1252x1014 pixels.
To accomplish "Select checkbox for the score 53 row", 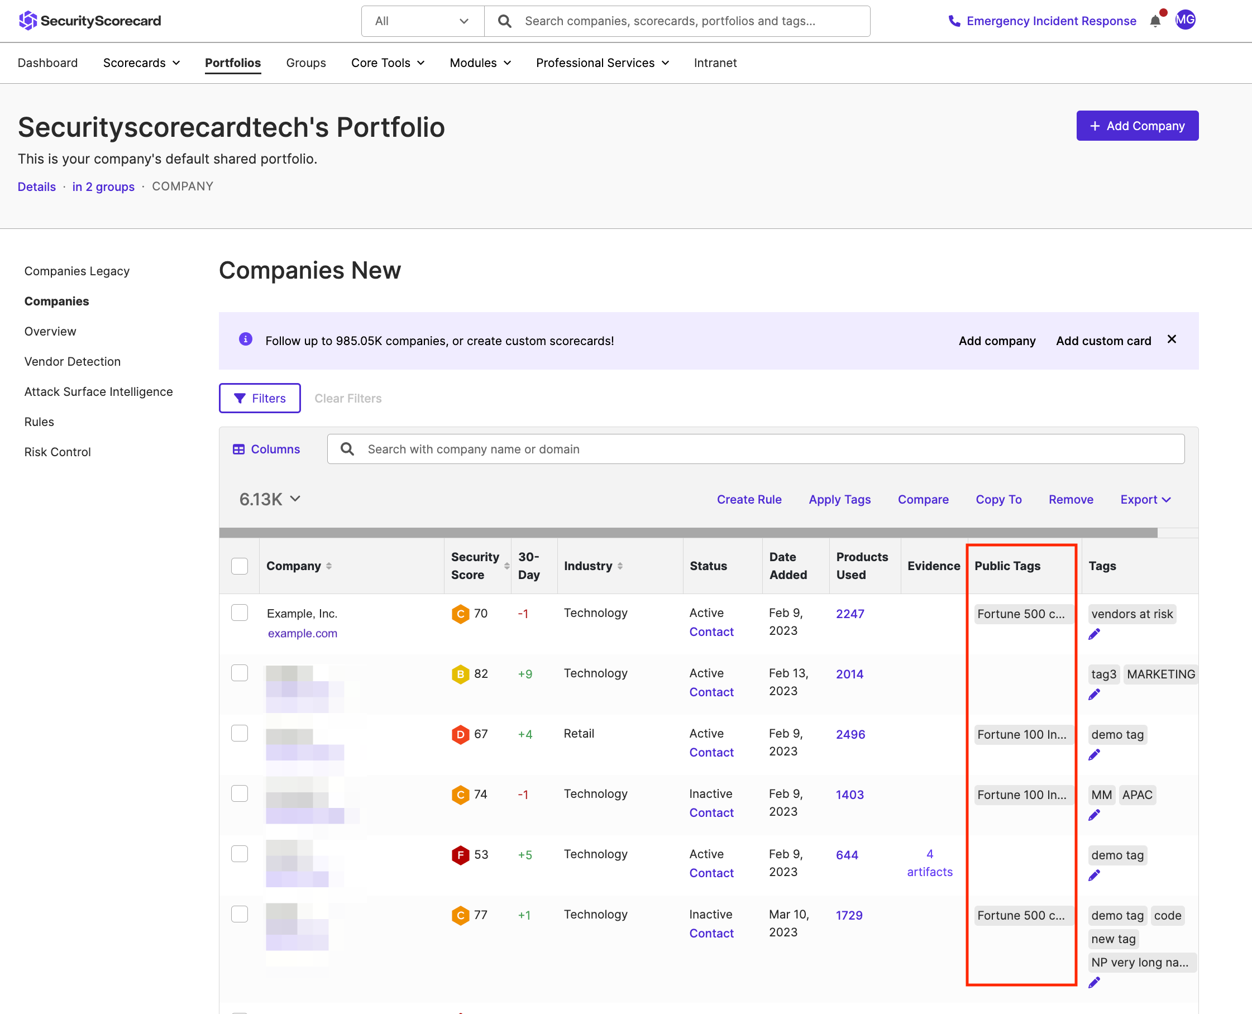I will (240, 854).
